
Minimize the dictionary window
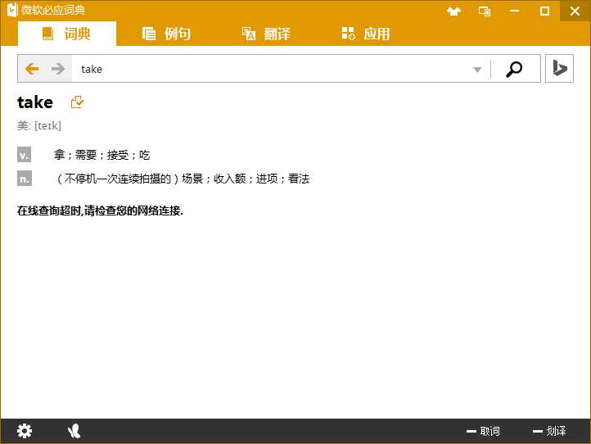coord(514,11)
